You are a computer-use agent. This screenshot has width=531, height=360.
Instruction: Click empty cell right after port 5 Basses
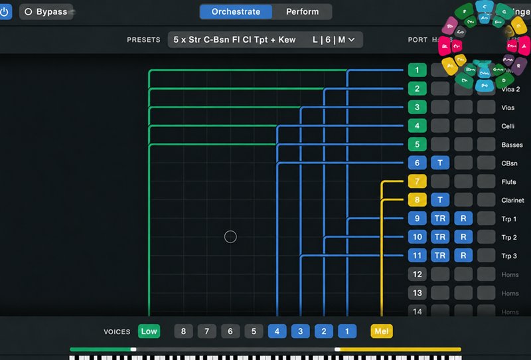440,144
